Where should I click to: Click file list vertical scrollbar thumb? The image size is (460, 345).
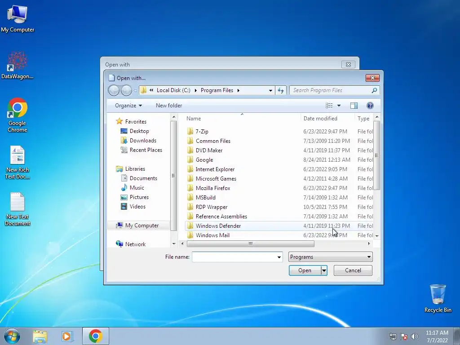click(x=377, y=155)
